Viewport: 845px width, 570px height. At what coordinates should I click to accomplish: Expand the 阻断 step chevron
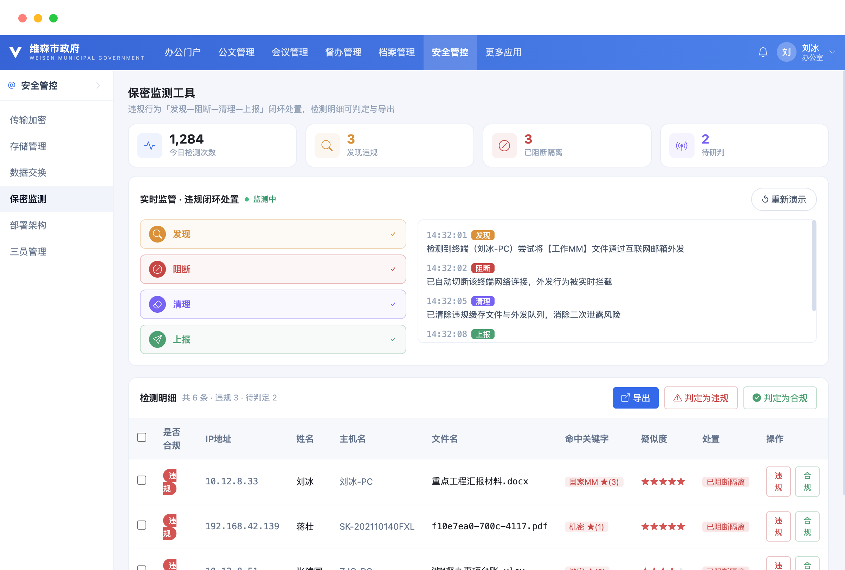click(x=393, y=270)
